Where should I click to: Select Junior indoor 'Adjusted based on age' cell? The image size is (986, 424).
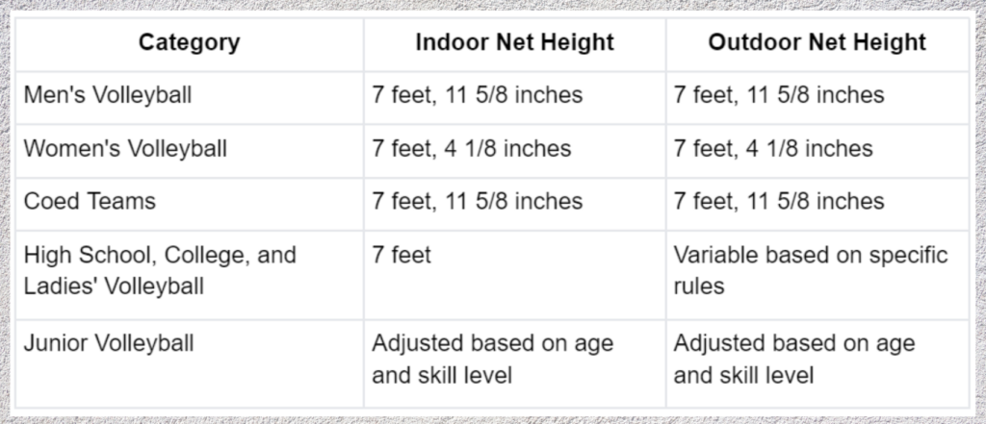(x=514, y=363)
